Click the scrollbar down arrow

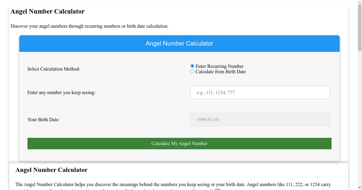click(360, 188)
